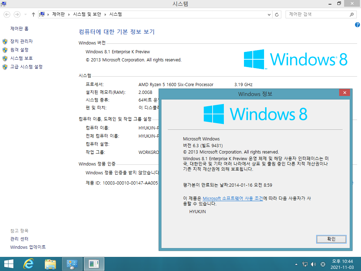Click the '2.00GB' memory value

click(x=145, y=92)
